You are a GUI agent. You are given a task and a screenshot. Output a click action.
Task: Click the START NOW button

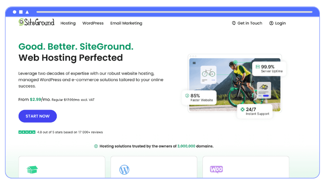tap(38, 116)
